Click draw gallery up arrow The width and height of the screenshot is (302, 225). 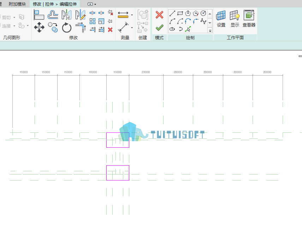coord(210,14)
